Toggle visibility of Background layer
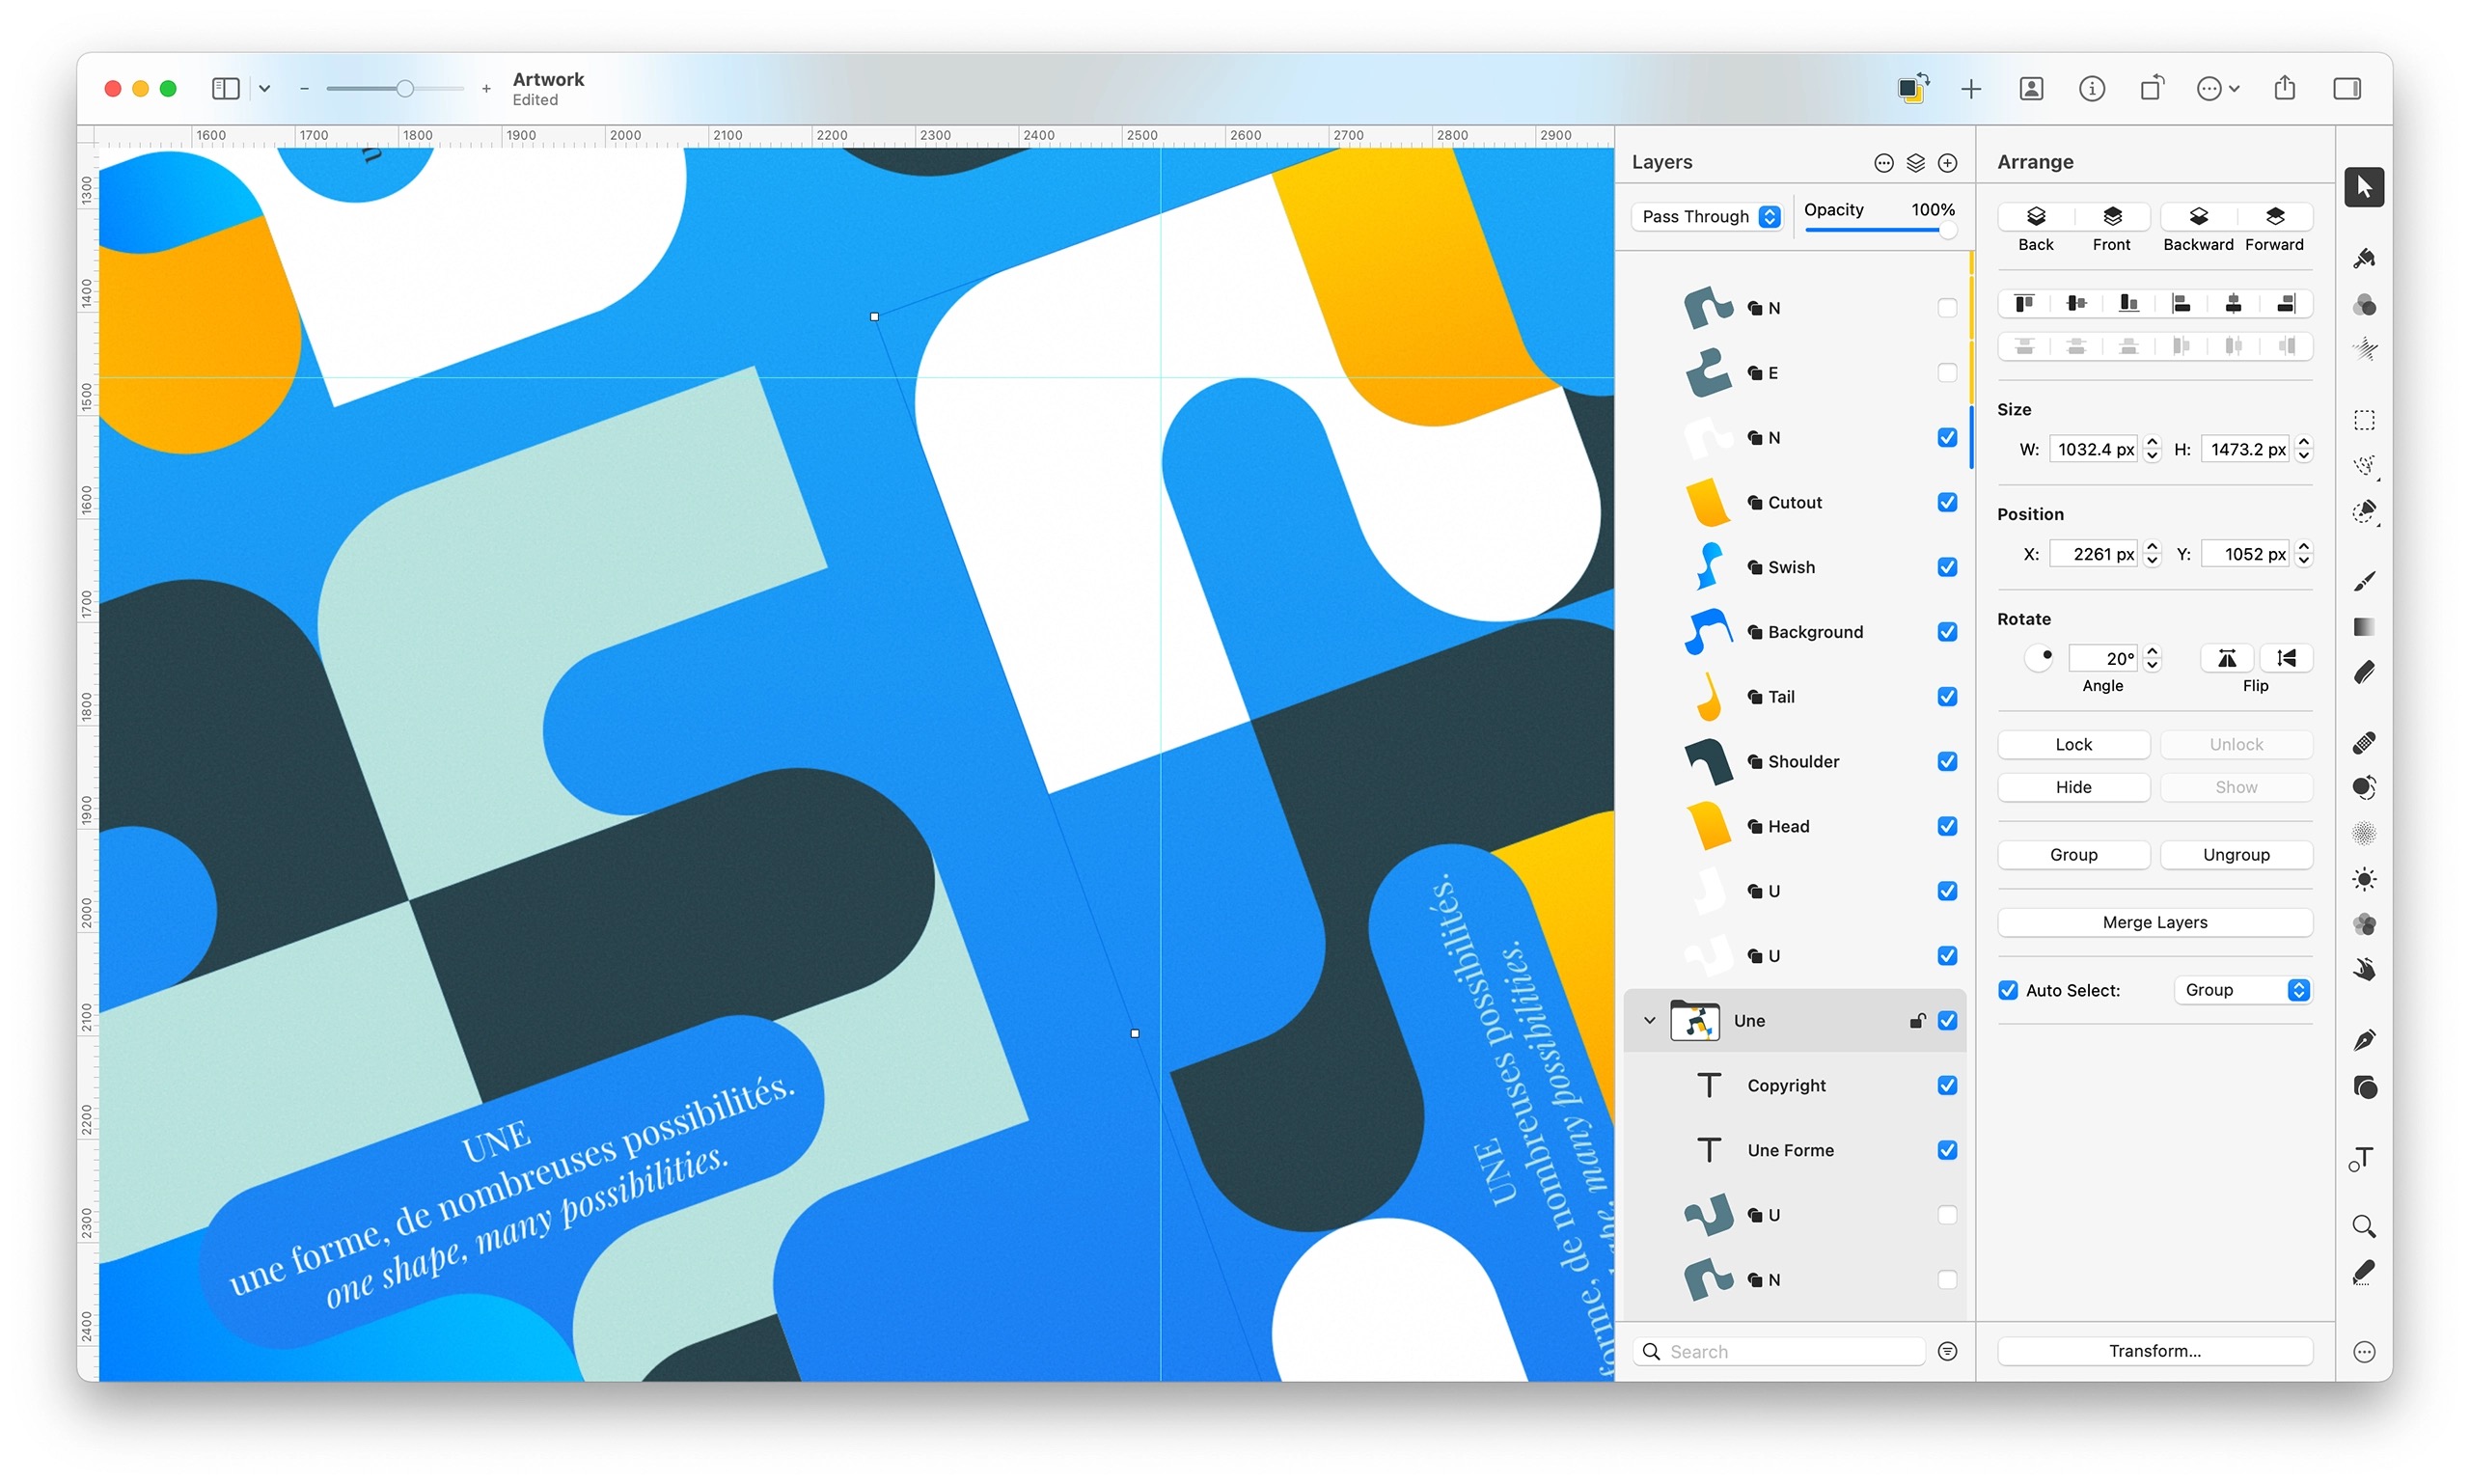This screenshot has width=2470, height=1484. point(1940,632)
